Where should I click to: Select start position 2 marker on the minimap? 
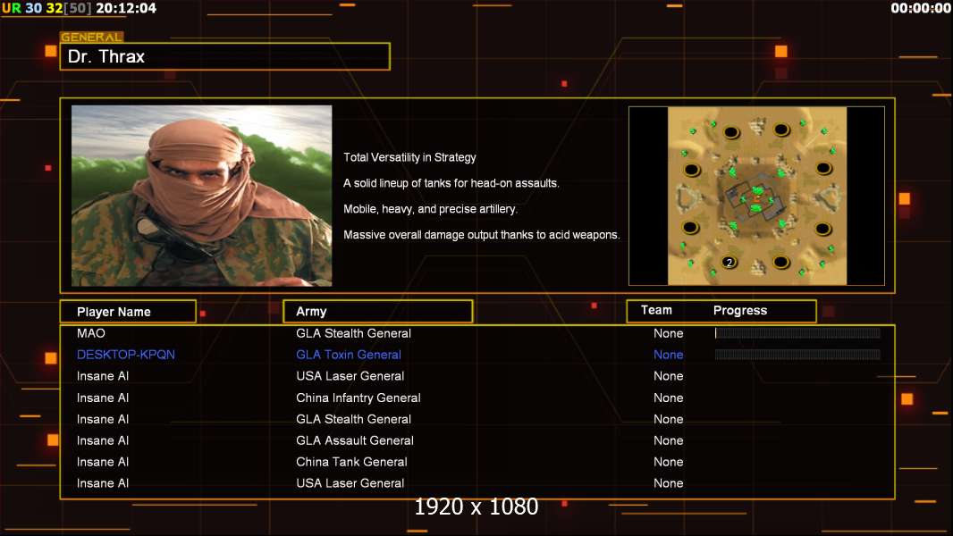point(730,263)
